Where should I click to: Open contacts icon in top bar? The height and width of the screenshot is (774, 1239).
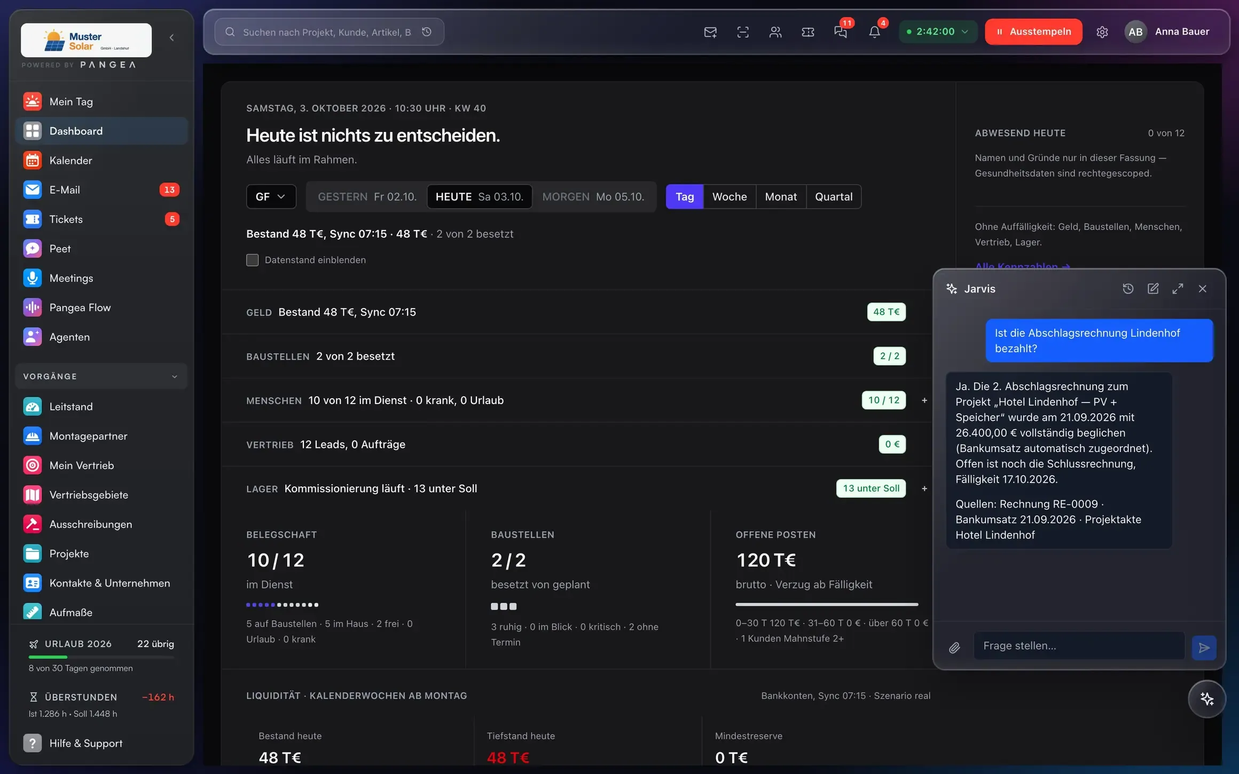775,32
